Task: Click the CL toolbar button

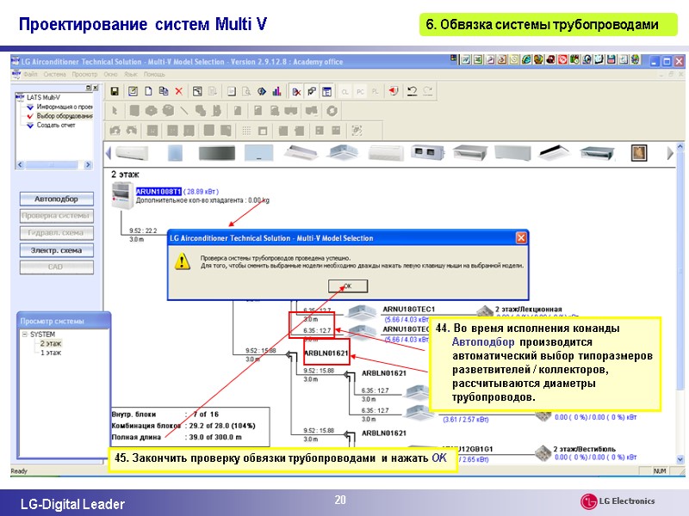Action: 345,92
